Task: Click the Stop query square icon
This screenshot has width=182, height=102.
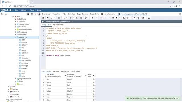Action: click(x=113, y=18)
